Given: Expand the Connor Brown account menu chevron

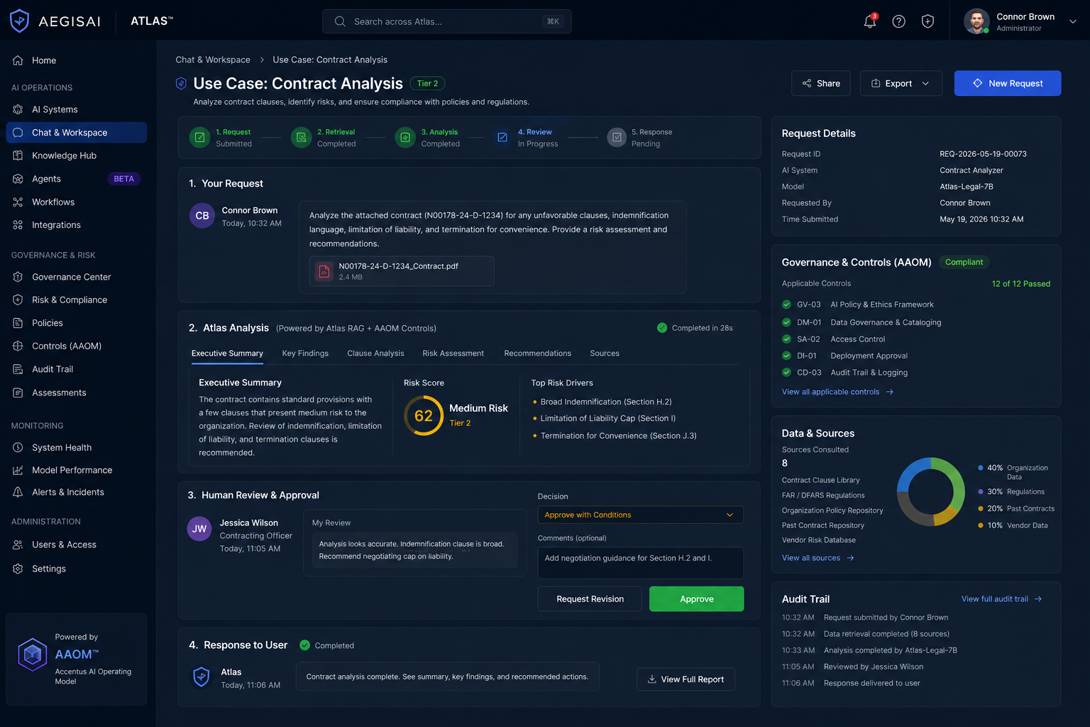Looking at the screenshot, I should coord(1073,21).
